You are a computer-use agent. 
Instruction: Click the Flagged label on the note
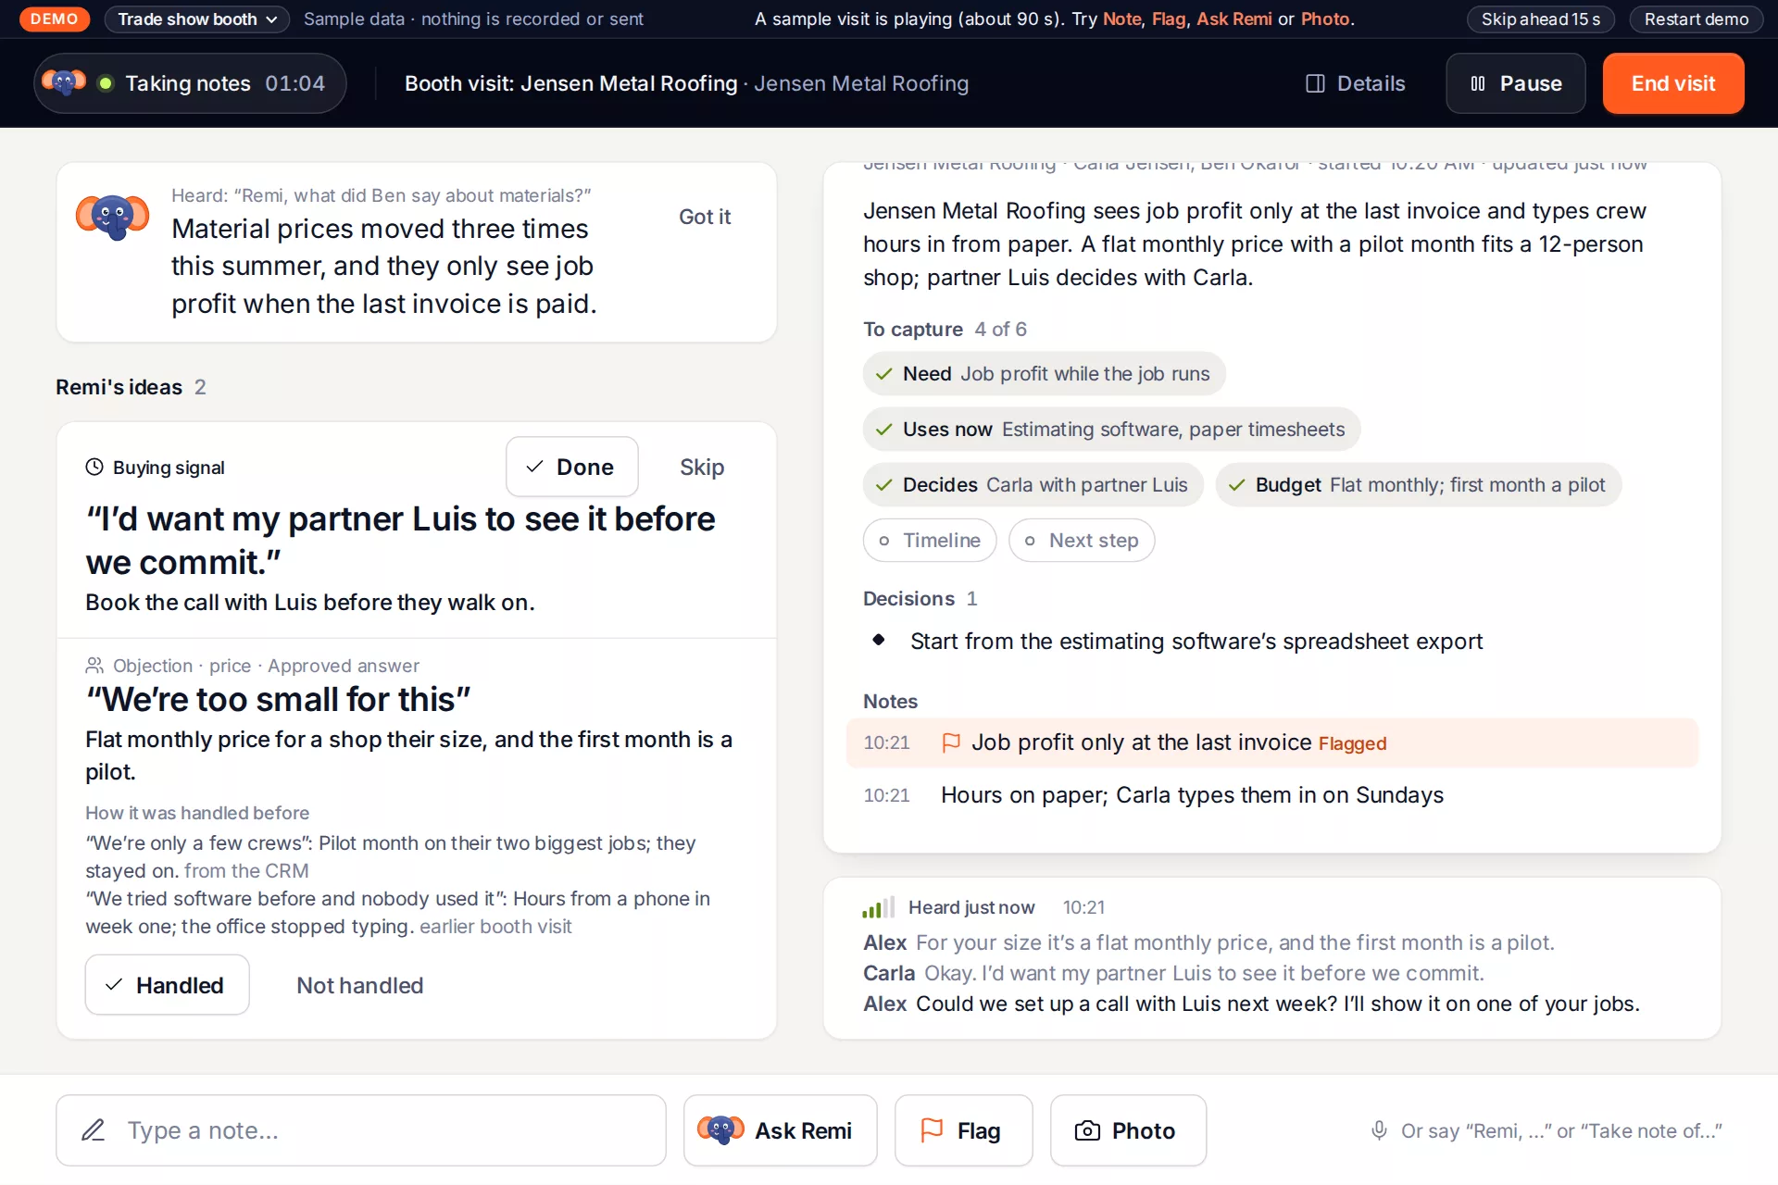(1352, 743)
